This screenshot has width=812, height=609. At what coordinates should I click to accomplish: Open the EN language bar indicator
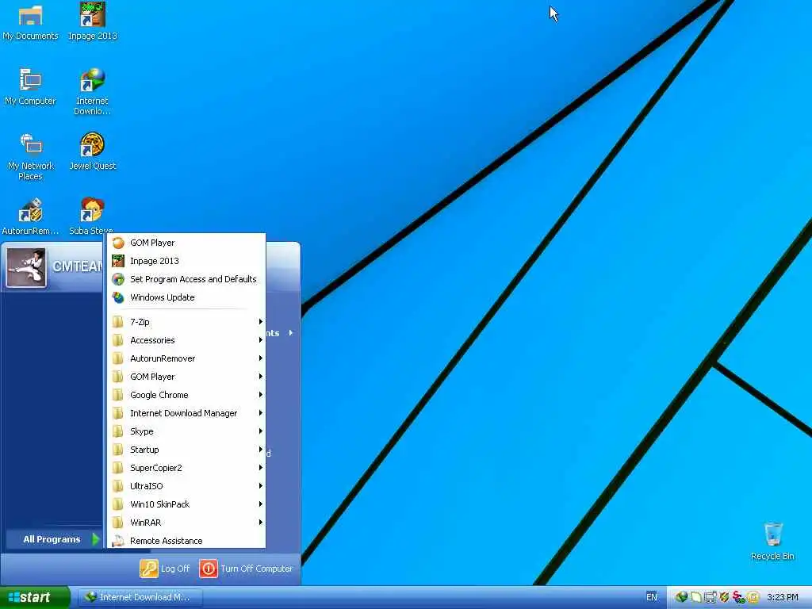[652, 597]
